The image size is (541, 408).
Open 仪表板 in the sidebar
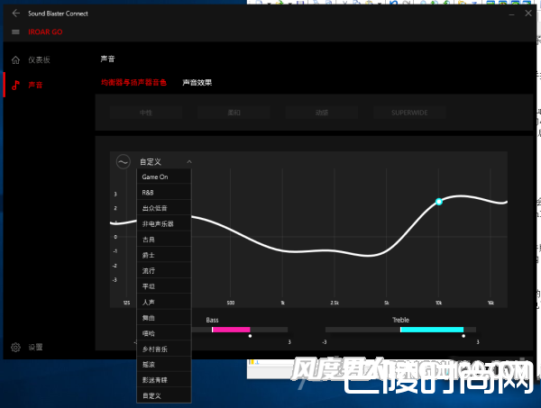point(39,60)
